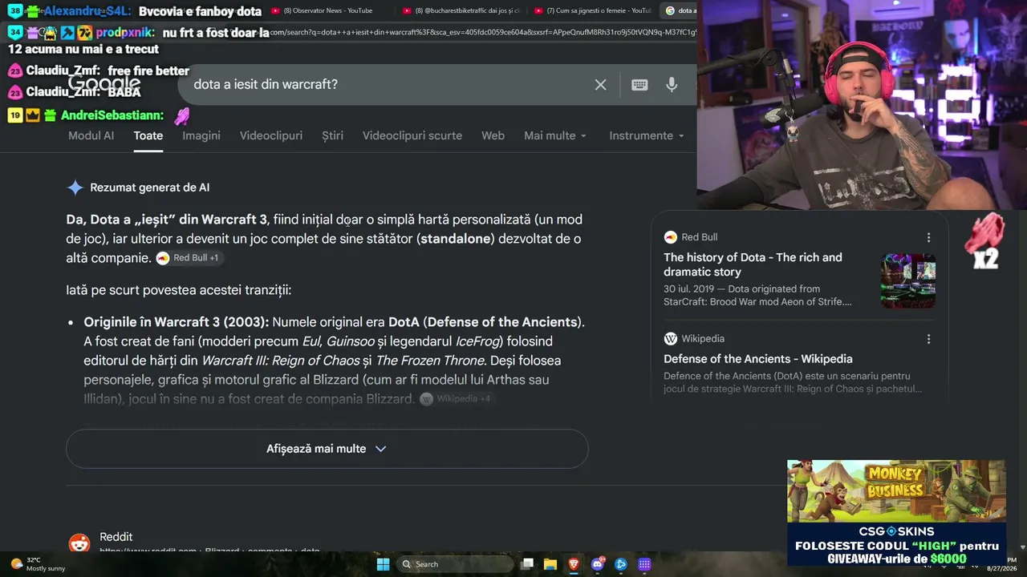
Task: Click the Wikipedia +4 source chip
Action: pos(457,399)
